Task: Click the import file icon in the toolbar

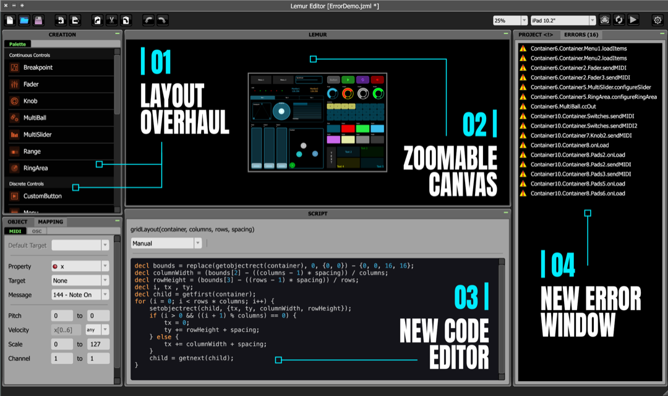Action: [61, 20]
